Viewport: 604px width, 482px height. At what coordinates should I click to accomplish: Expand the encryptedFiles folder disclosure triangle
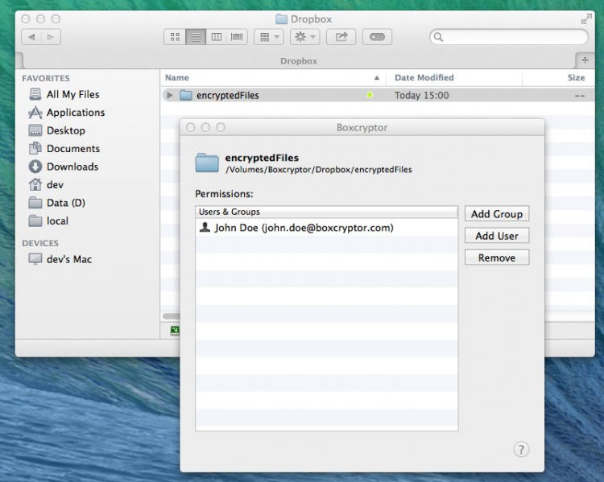169,95
